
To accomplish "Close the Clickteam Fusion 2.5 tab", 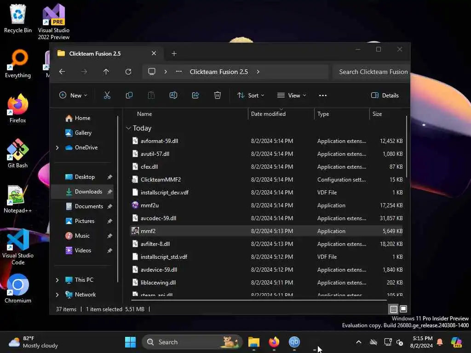I will click(x=154, y=53).
